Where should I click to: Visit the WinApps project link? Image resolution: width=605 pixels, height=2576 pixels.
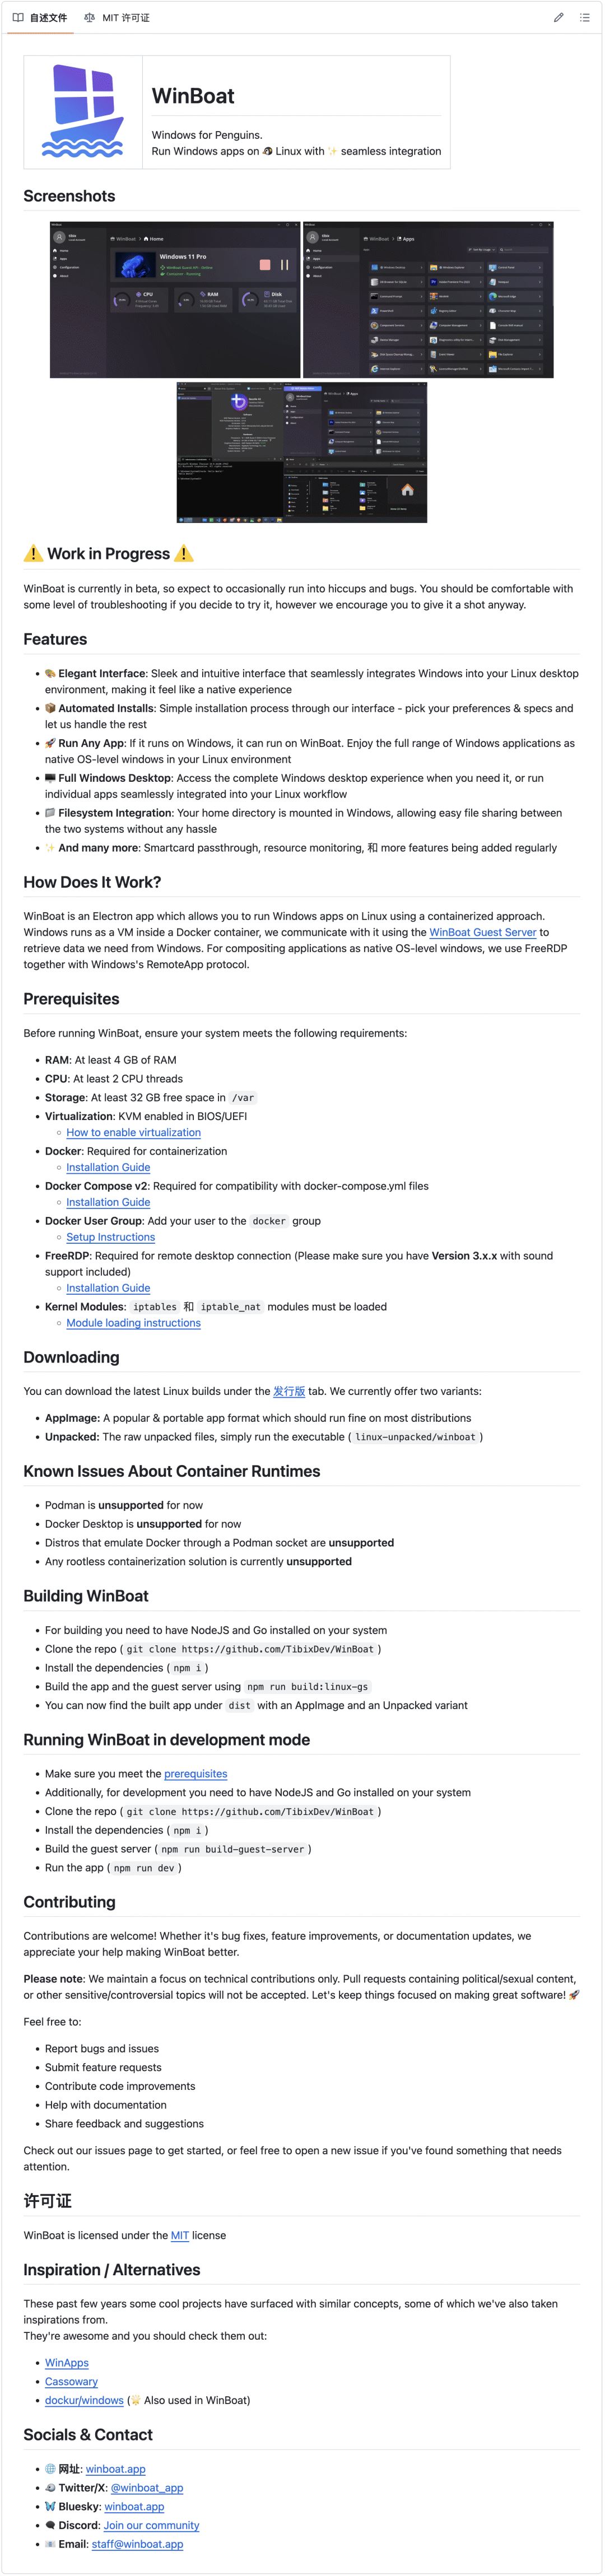coord(67,2363)
